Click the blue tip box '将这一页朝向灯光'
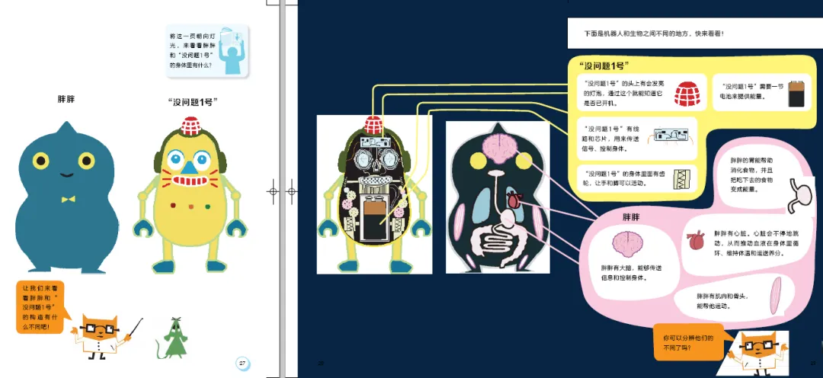 click(207, 51)
